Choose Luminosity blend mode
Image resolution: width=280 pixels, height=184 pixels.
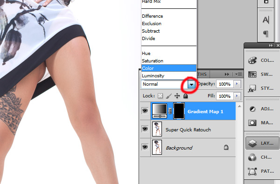pyautogui.click(x=153, y=76)
